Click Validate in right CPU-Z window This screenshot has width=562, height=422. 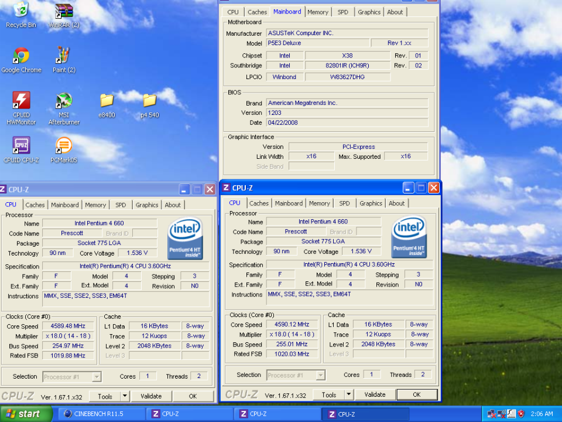tap(375, 394)
